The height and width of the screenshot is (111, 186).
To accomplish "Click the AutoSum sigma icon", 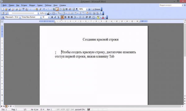I will tap(100, 13).
